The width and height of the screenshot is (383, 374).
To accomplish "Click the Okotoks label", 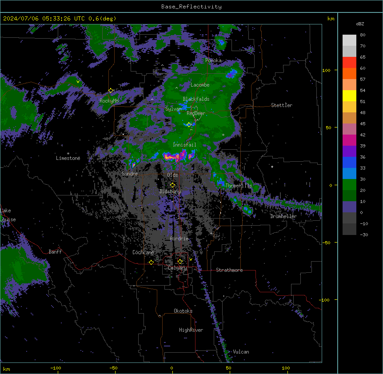I will coord(183,311).
